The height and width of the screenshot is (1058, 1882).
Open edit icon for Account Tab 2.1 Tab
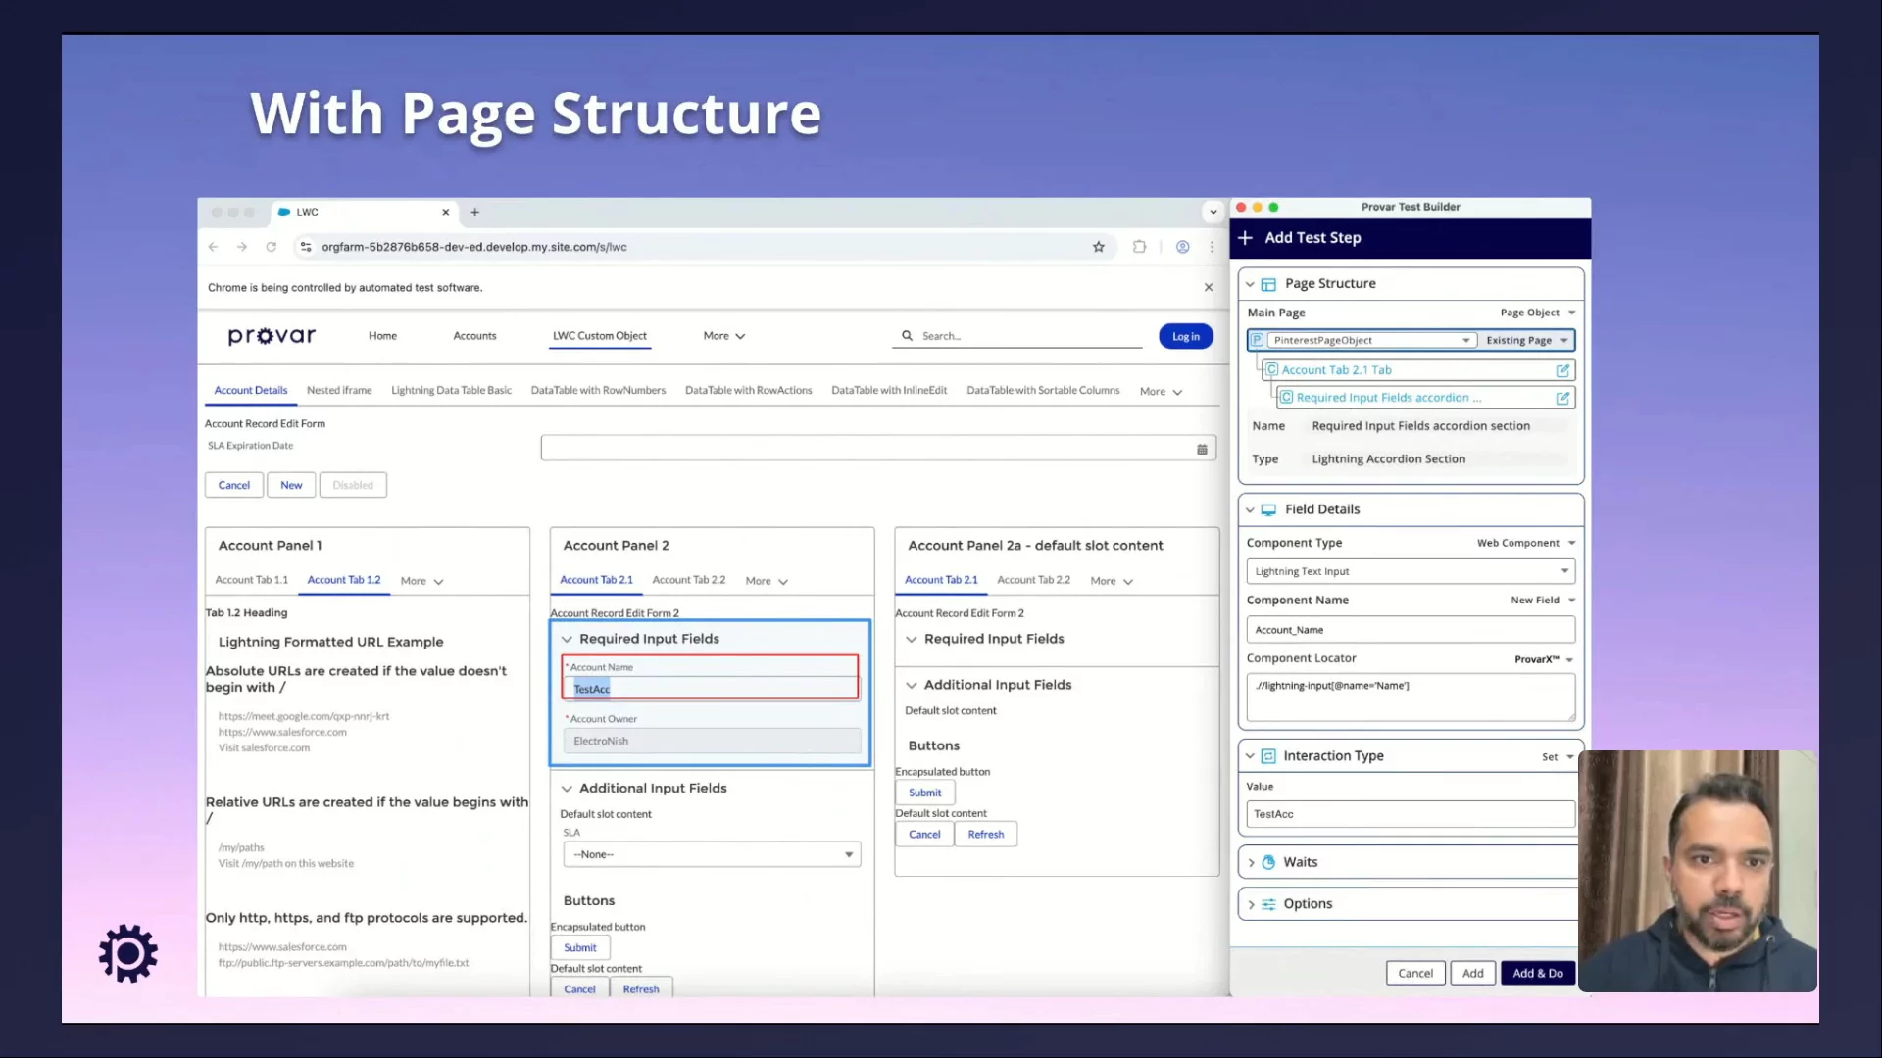coord(1562,370)
